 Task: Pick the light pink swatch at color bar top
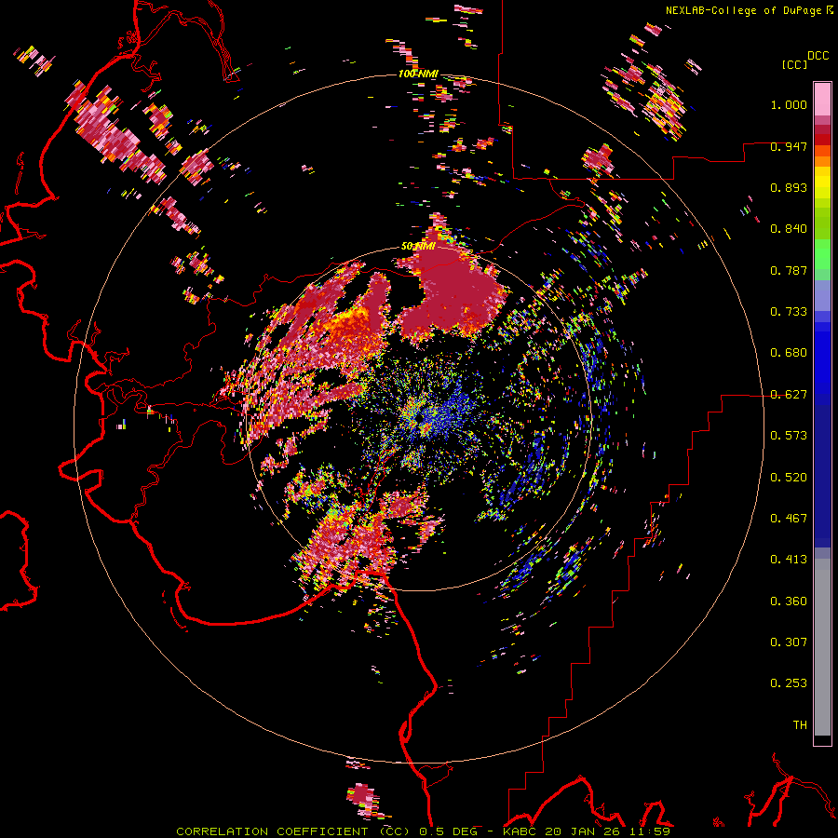tap(822, 99)
